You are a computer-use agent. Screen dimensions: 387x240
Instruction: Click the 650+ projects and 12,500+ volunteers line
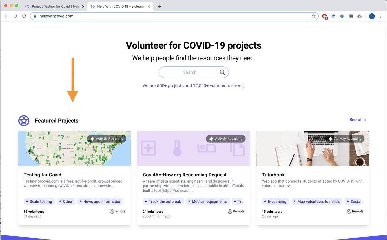click(x=193, y=86)
